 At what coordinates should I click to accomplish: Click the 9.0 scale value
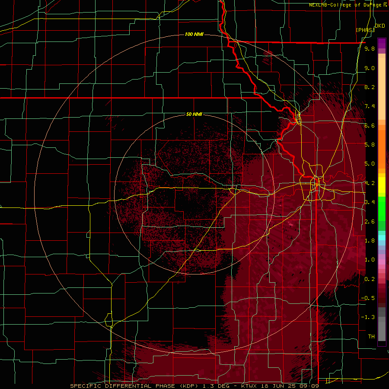point(370,68)
